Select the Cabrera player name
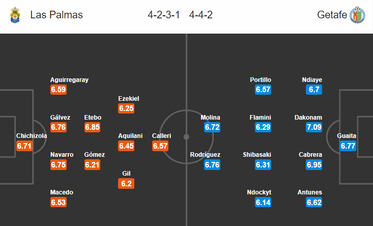This screenshot has width=373, height=226. pyautogui.click(x=310, y=155)
